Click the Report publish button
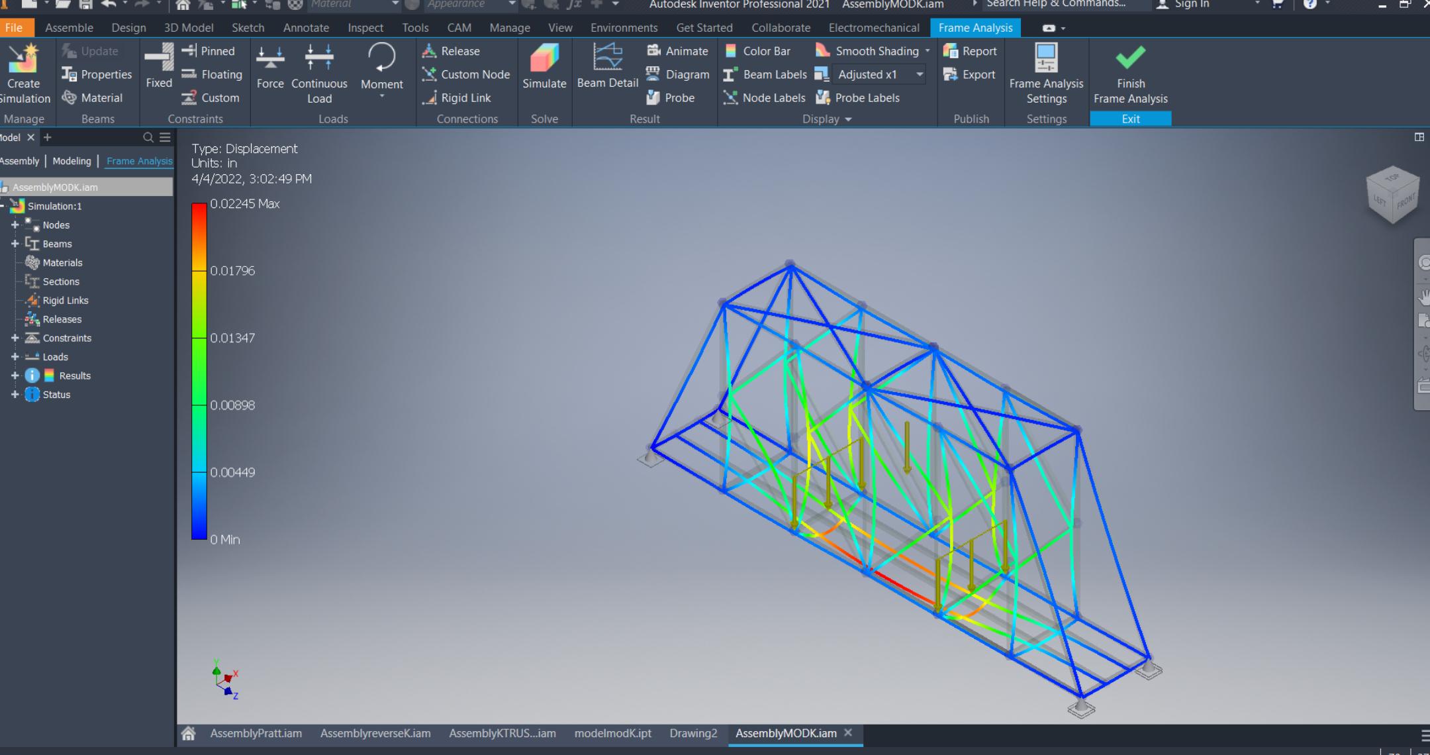Image resolution: width=1430 pixels, height=755 pixels. click(970, 51)
